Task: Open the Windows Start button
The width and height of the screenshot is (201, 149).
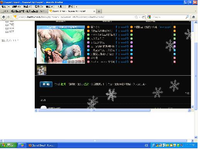Action: 8,145
